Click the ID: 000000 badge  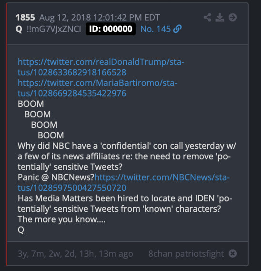pos(110,29)
